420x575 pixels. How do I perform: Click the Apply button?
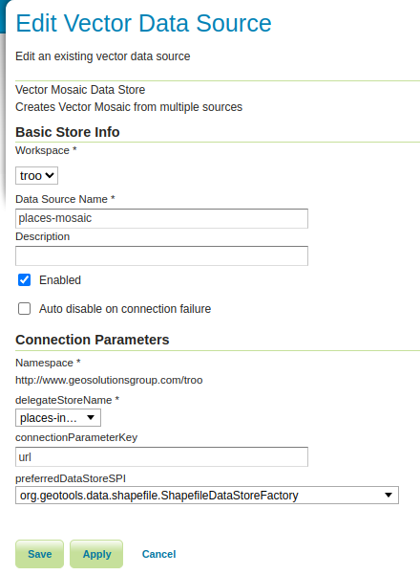tap(96, 554)
